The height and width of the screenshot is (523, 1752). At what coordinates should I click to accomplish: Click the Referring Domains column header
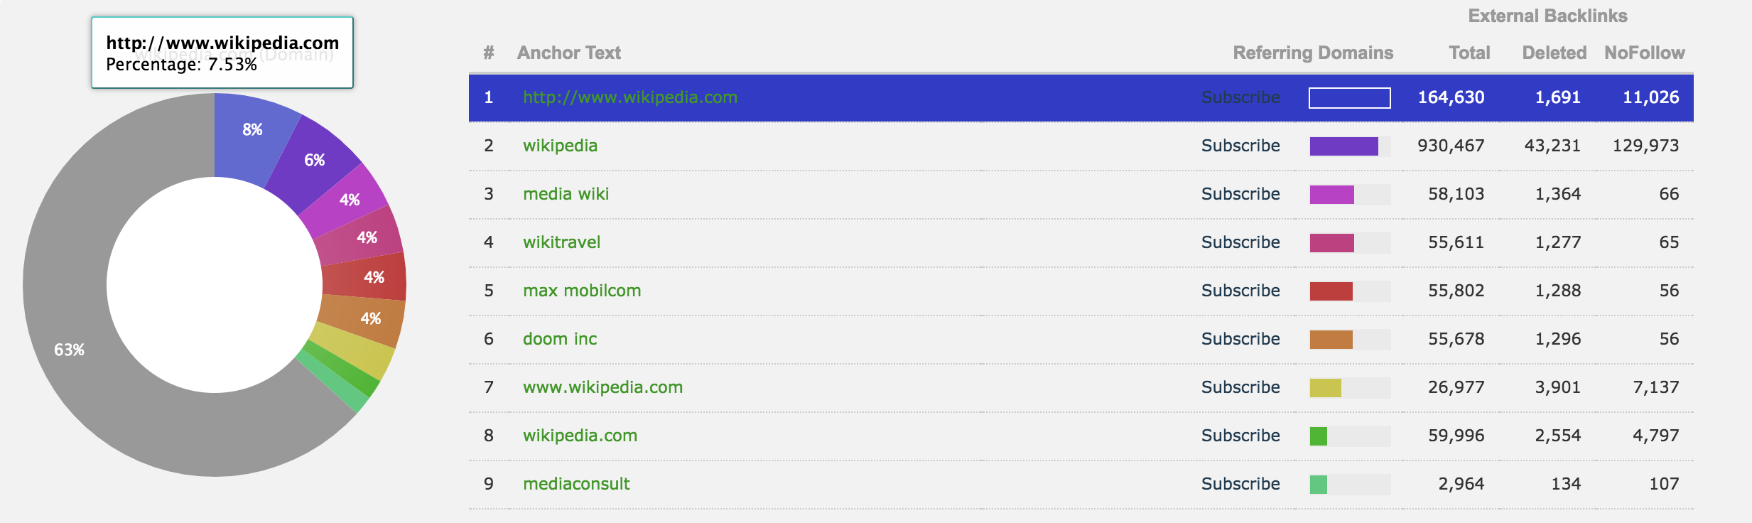point(1313,53)
